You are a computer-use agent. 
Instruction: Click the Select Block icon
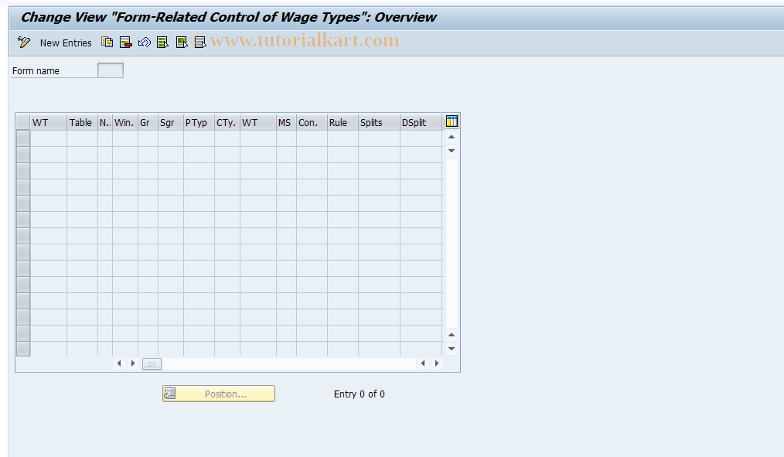pos(182,43)
